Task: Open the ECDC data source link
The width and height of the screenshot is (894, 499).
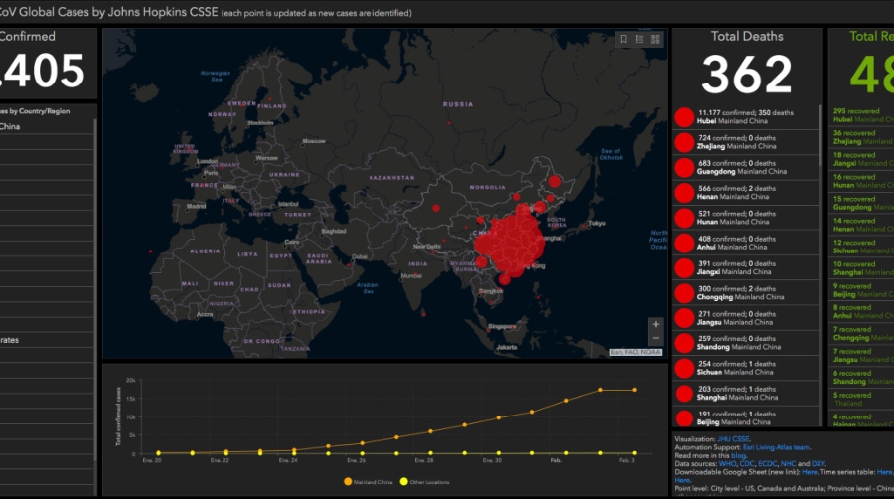Action: tap(768, 463)
